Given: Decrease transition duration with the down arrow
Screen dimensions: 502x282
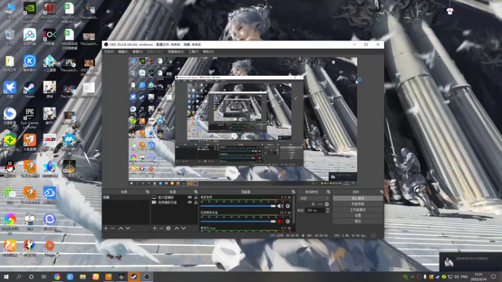Looking at the screenshot, I should pyautogui.click(x=327, y=212).
